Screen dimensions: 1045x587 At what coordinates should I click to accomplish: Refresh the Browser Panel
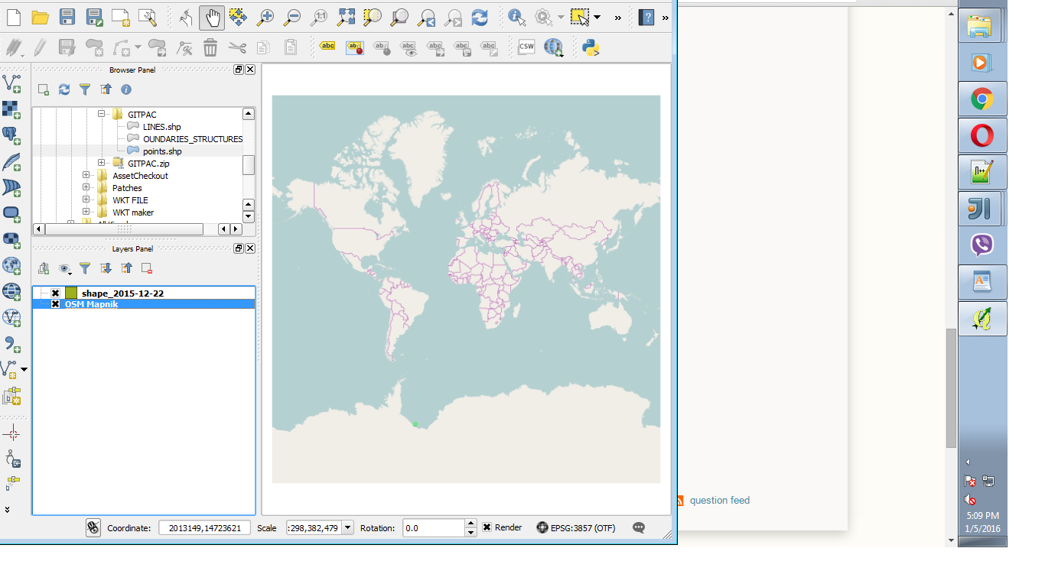click(x=64, y=89)
